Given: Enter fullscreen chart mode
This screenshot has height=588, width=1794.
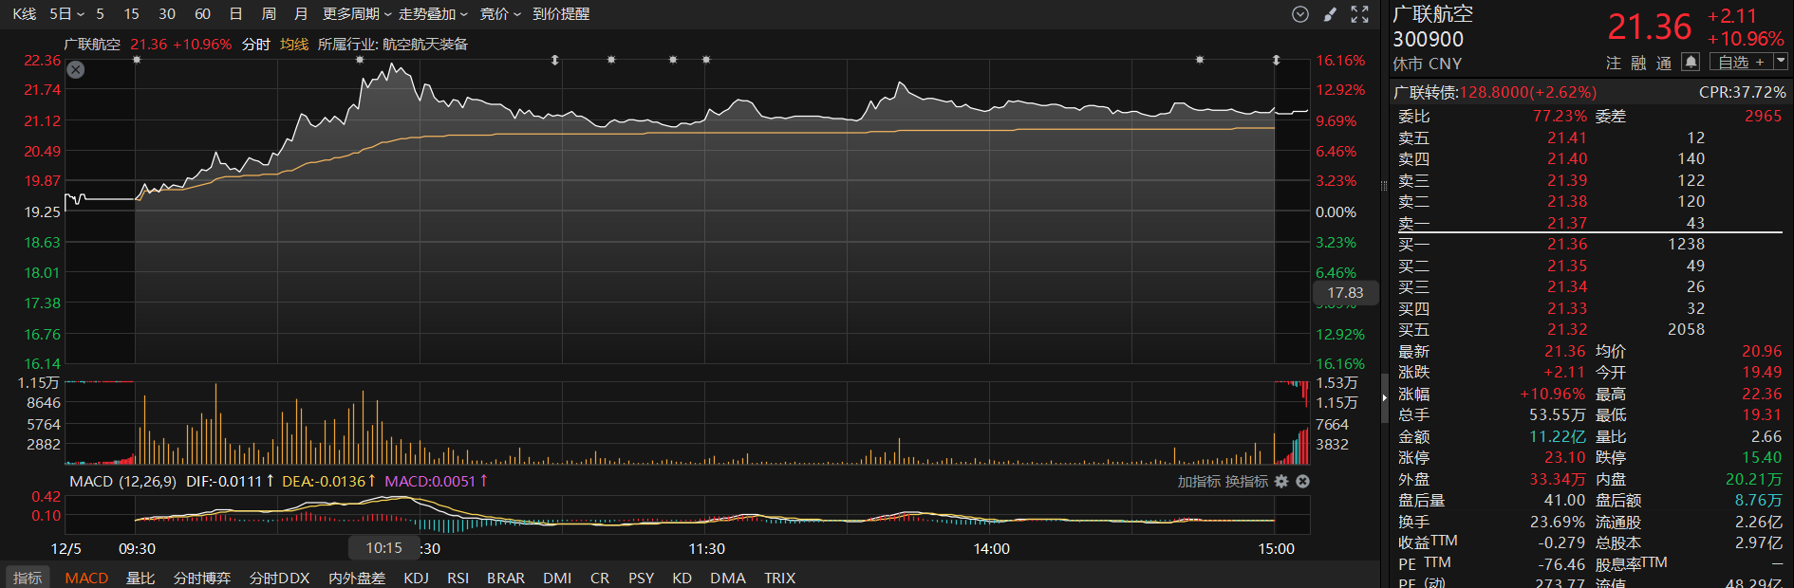Looking at the screenshot, I should tap(1360, 14).
